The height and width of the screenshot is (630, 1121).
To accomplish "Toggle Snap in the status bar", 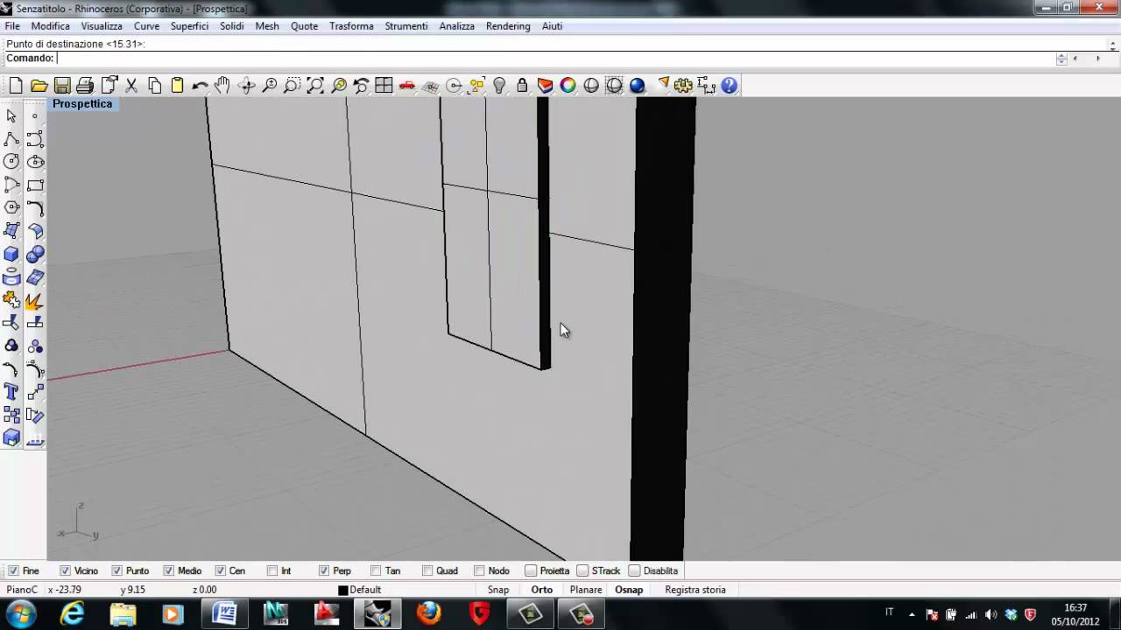I will click(x=498, y=590).
